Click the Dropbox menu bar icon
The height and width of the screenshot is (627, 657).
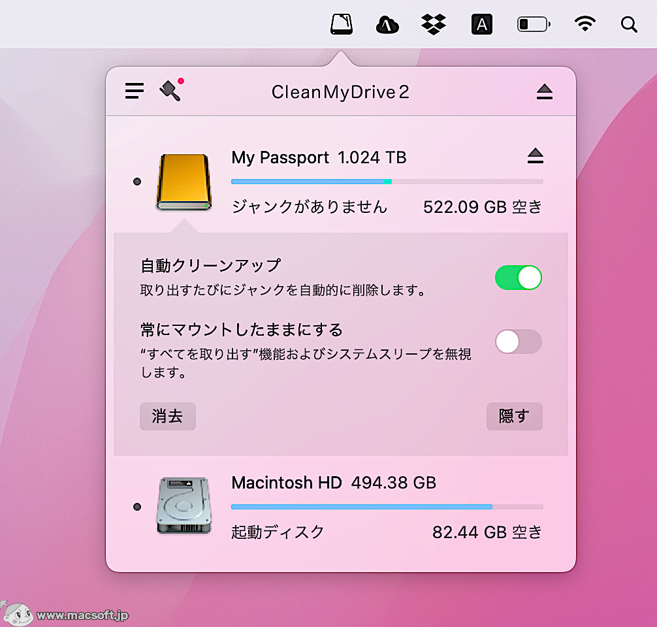434,24
